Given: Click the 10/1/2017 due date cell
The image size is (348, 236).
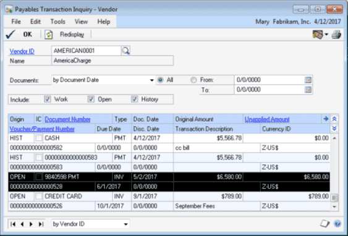Looking at the screenshot, I should tap(113, 206).
